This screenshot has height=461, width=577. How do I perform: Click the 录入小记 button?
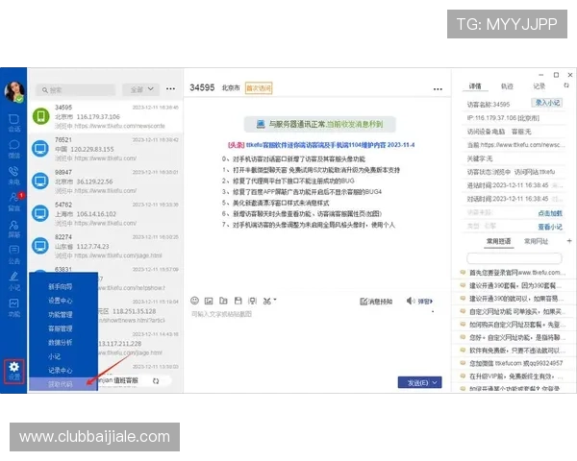[x=547, y=103]
